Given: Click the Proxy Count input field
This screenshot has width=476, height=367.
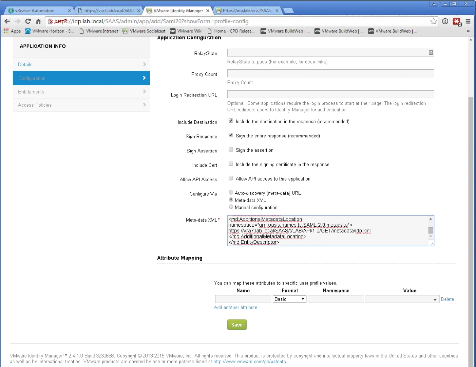Looking at the screenshot, I should [331, 73].
